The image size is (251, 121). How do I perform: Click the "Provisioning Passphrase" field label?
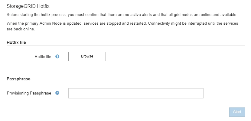[x=29, y=93]
